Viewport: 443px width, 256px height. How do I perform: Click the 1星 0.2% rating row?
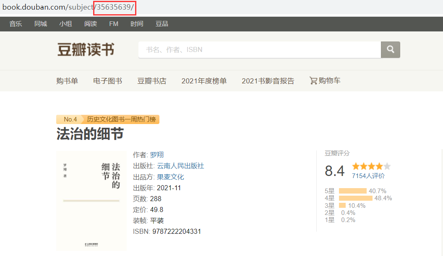click(340, 220)
